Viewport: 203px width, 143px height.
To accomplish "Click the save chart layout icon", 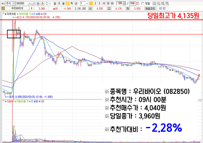I will coord(163,3).
